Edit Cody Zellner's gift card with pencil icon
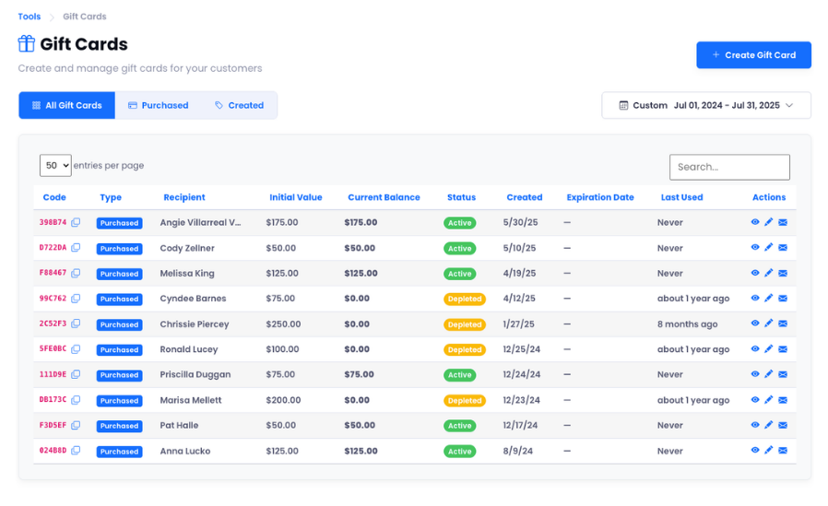 click(769, 247)
